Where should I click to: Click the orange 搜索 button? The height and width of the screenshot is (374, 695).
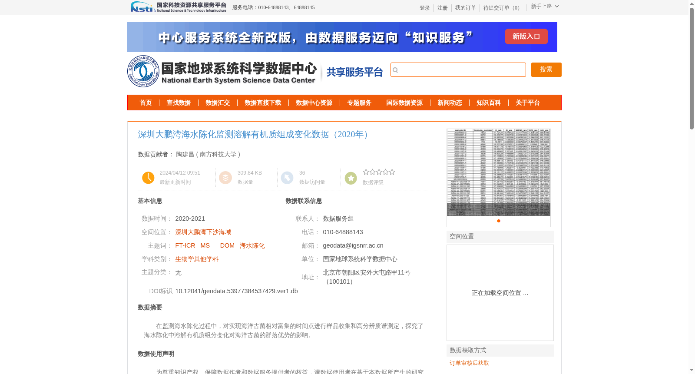tap(546, 70)
